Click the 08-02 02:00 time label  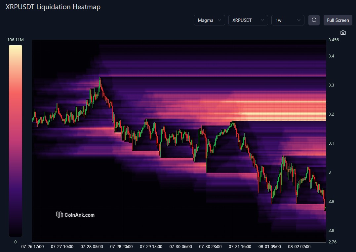coord(299,247)
